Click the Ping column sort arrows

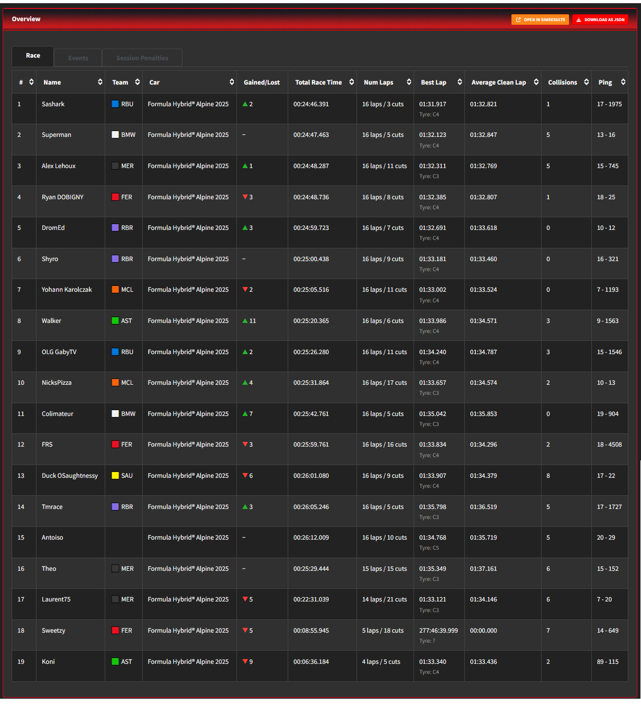click(x=623, y=82)
